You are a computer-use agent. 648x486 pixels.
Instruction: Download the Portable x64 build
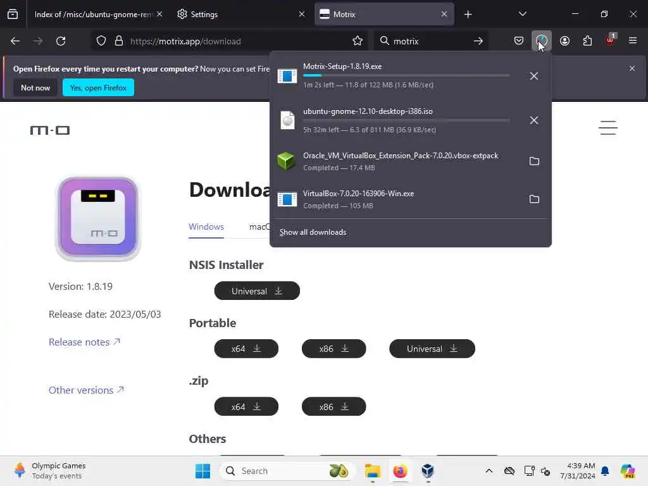pos(246,349)
